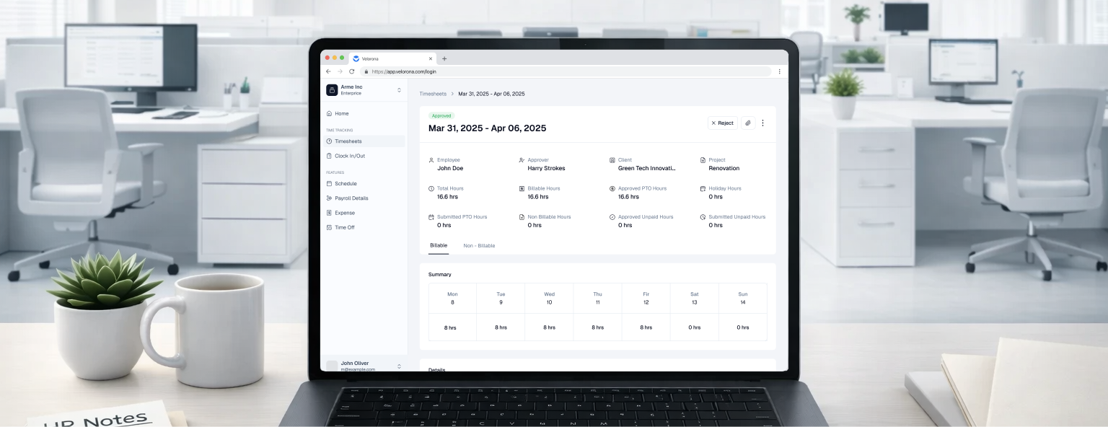This screenshot has width=1108, height=427.
Task: Click the browser forward arrow
Action: point(340,71)
